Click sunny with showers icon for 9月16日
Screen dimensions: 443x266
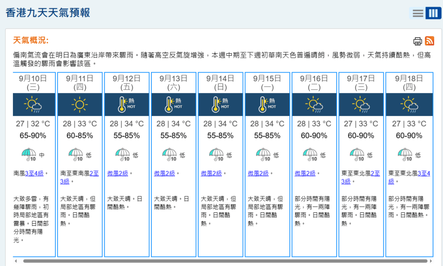click(x=314, y=105)
